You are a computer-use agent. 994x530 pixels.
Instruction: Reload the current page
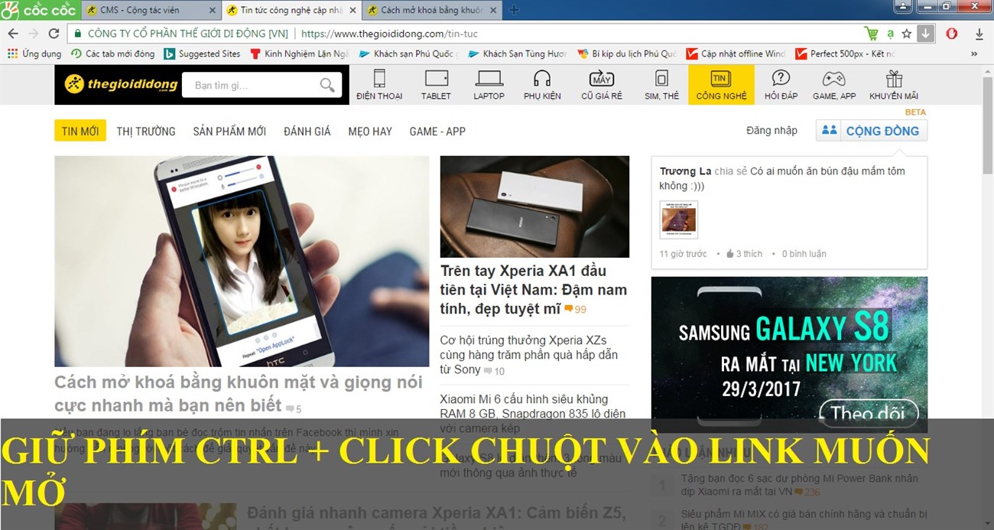54,34
